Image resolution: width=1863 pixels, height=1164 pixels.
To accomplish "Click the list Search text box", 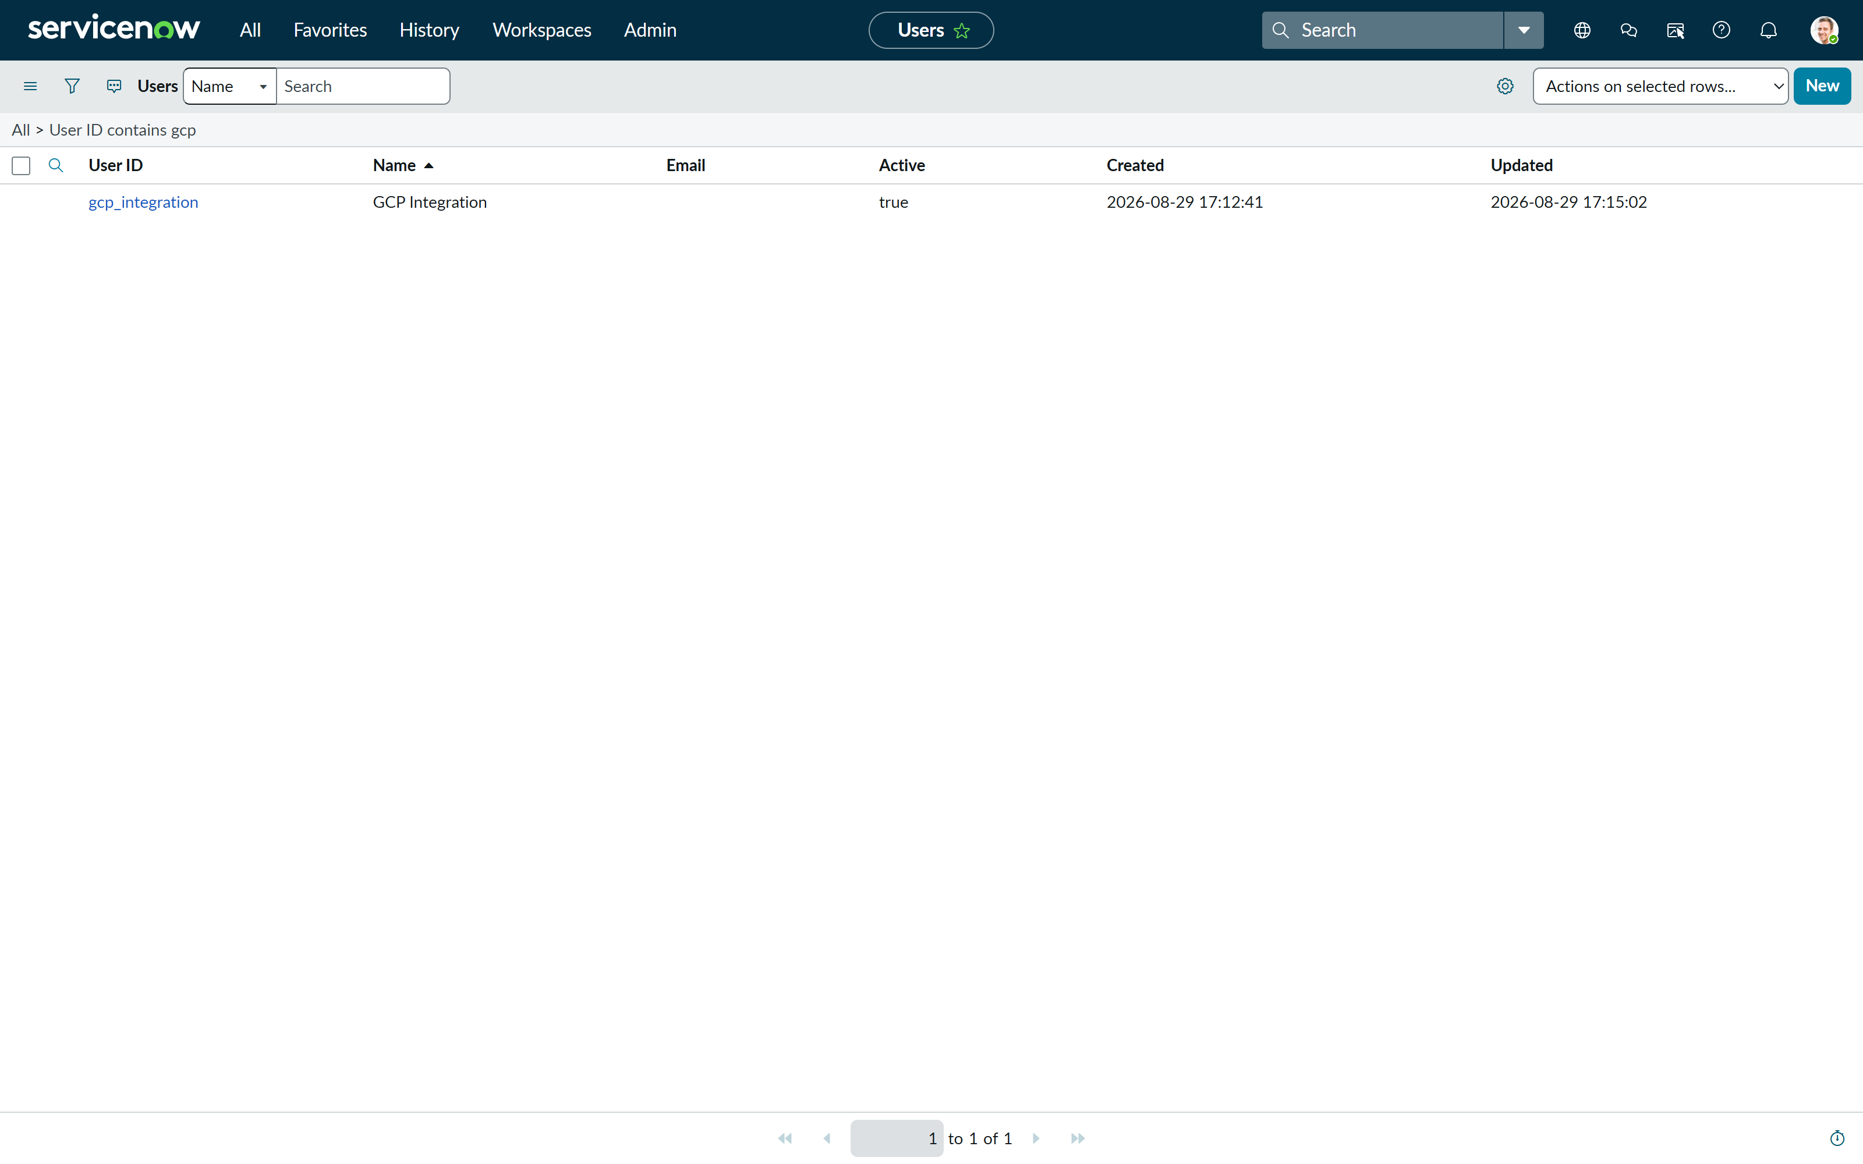I will 363,86.
